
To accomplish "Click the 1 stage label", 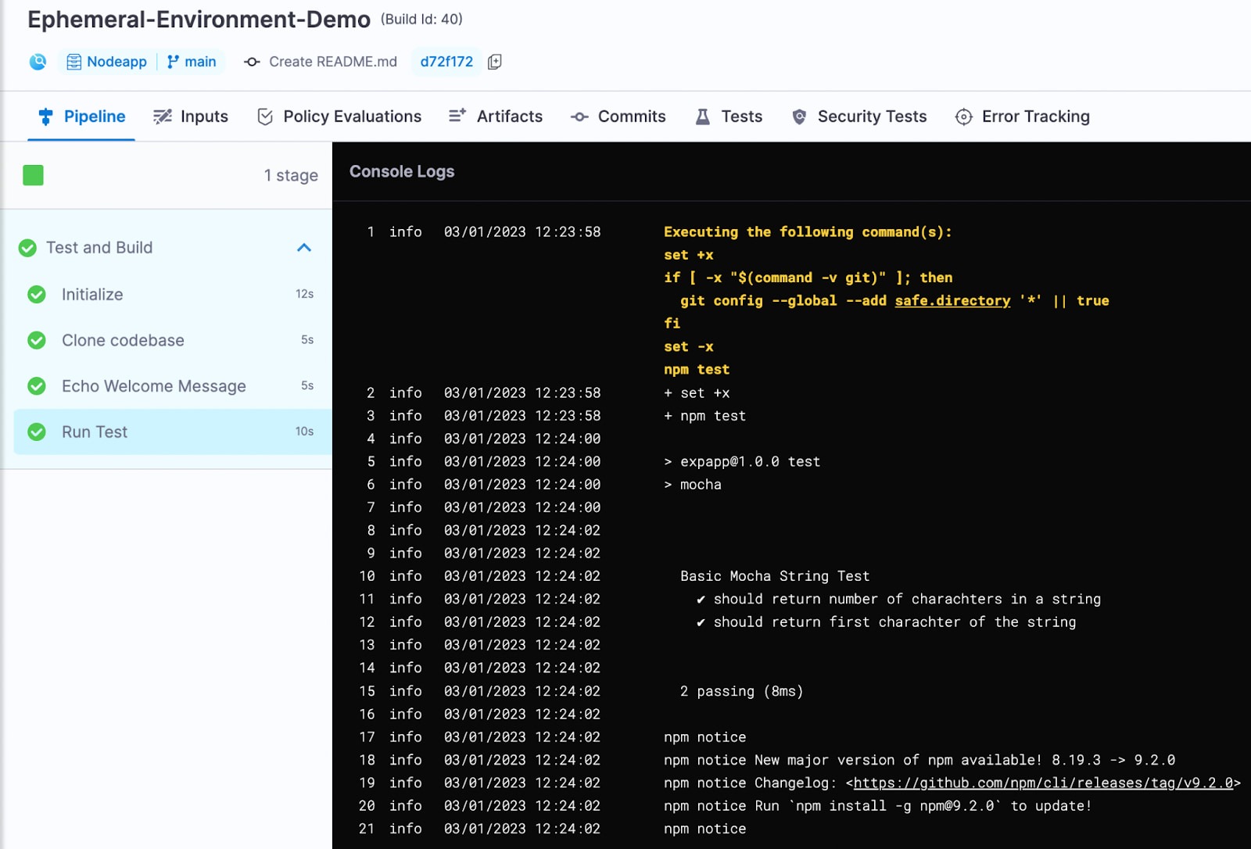I will 291,175.
